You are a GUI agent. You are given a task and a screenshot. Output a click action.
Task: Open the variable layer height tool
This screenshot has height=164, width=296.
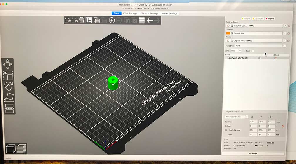142,20
